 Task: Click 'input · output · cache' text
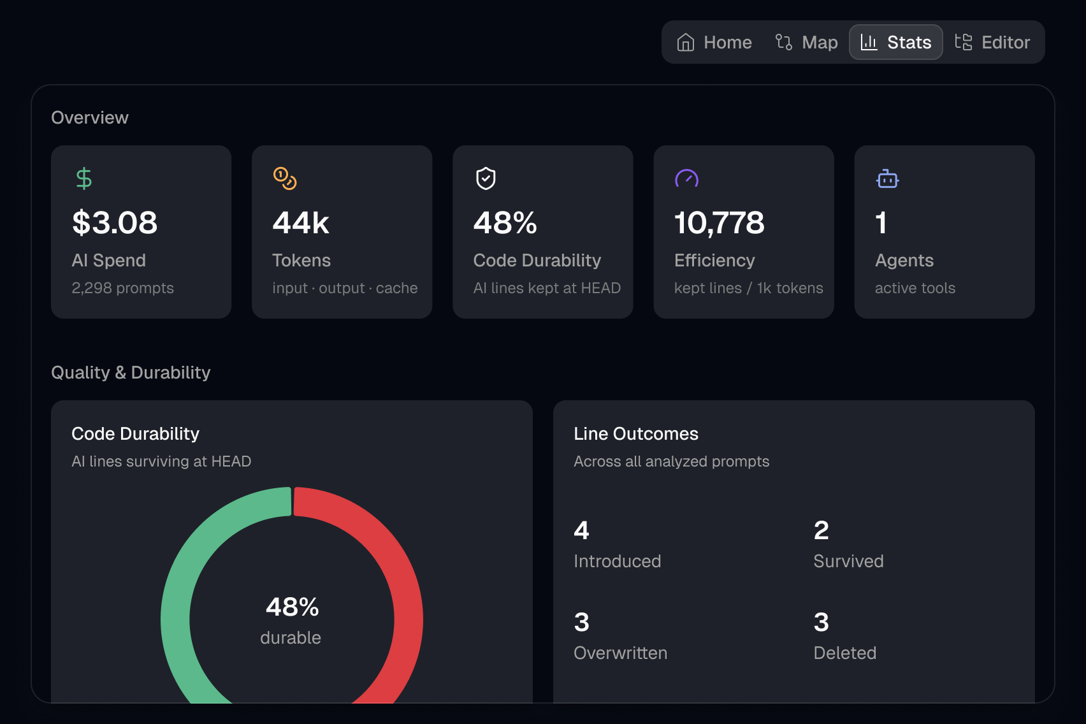pyautogui.click(x=345, y=288)
